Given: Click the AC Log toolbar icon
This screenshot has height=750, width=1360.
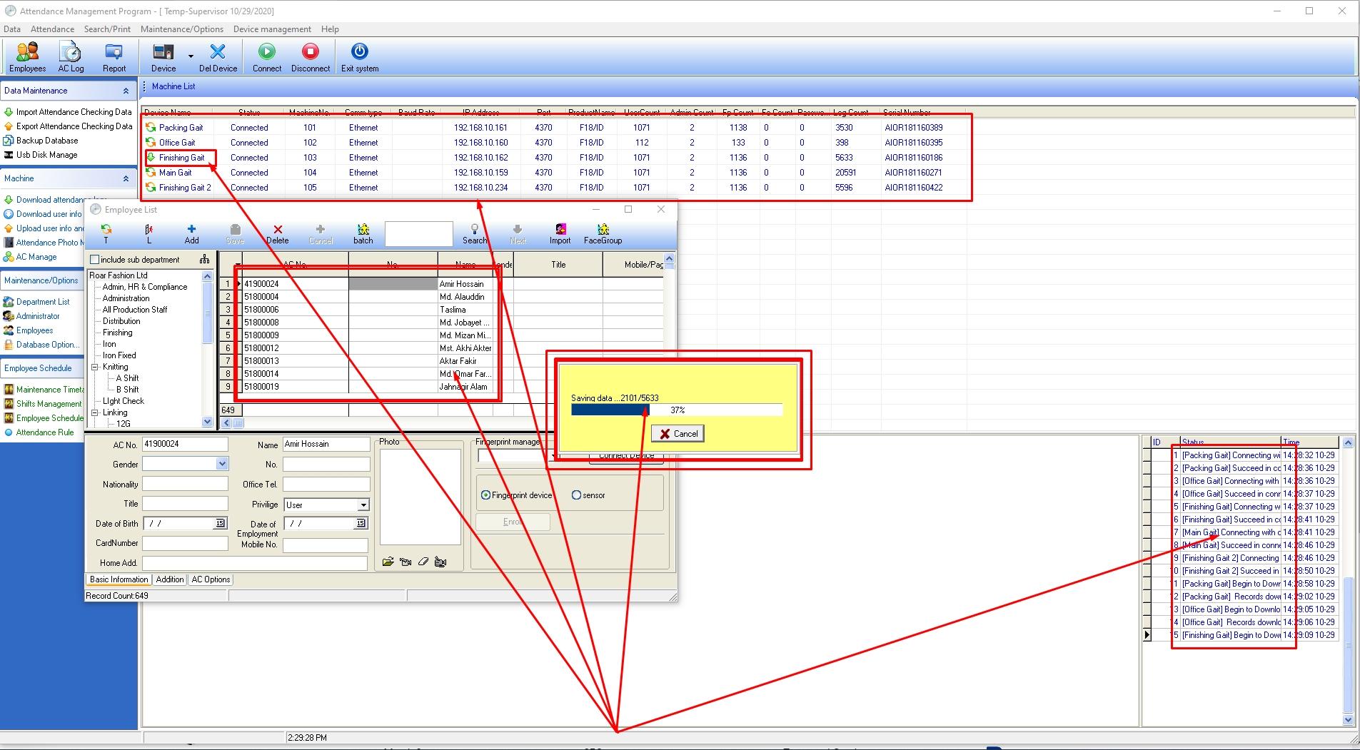Looking at the screenshot, I should click(71, 56).
